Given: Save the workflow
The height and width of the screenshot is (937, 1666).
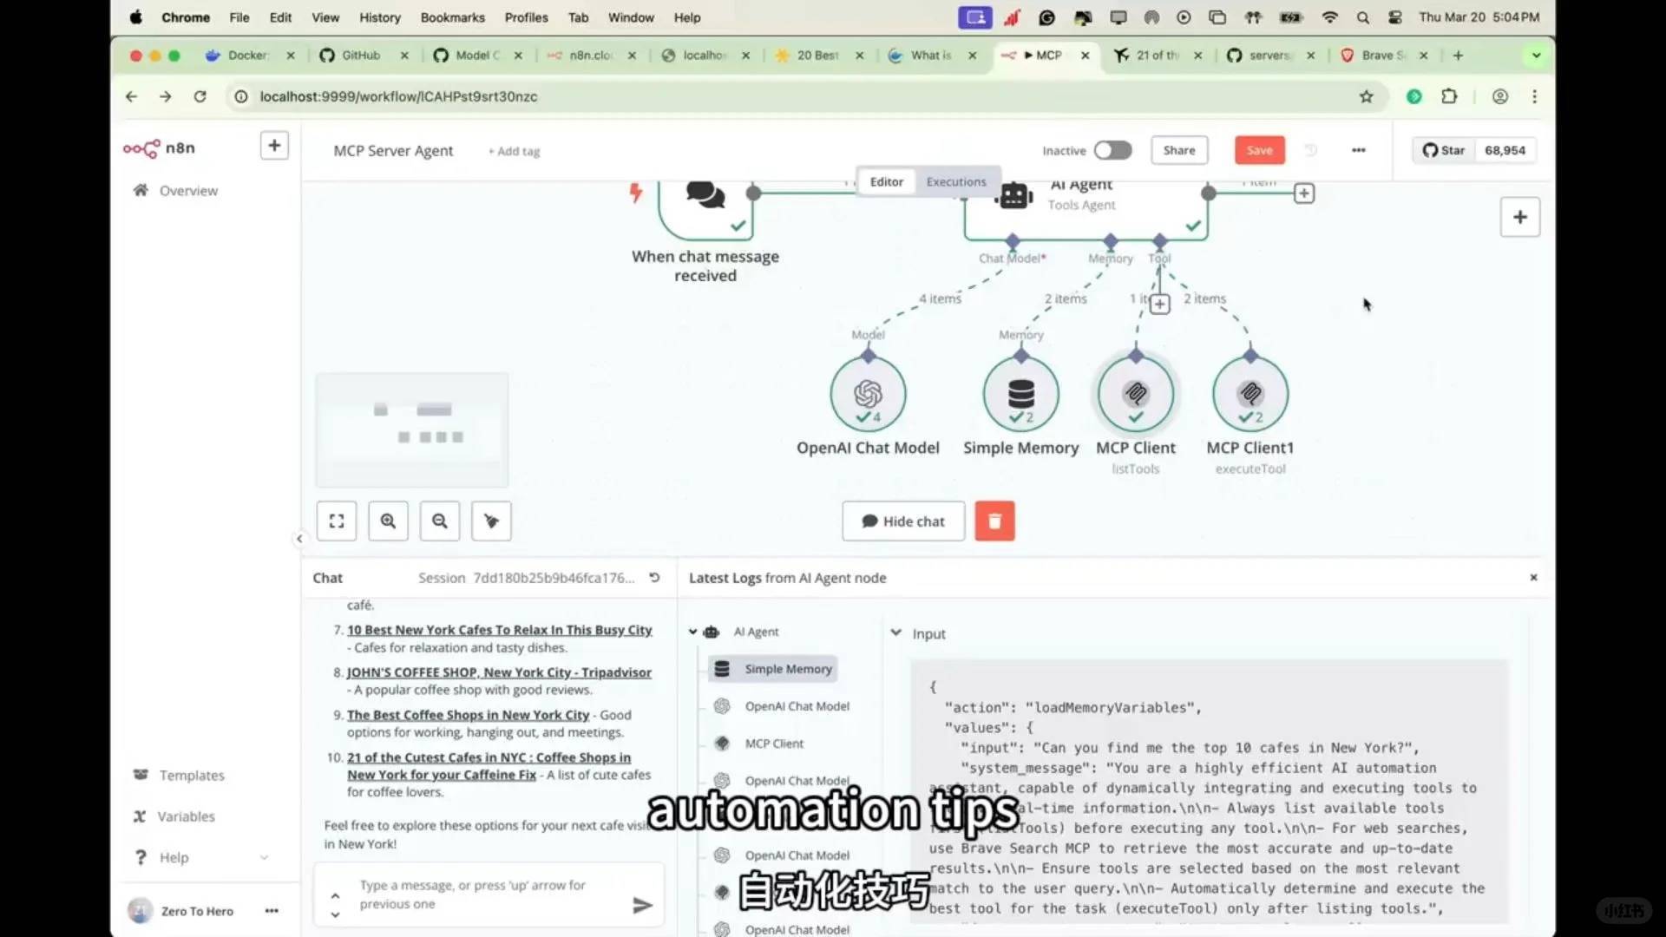Looking at the screenshot, I should click(1259, 149).
